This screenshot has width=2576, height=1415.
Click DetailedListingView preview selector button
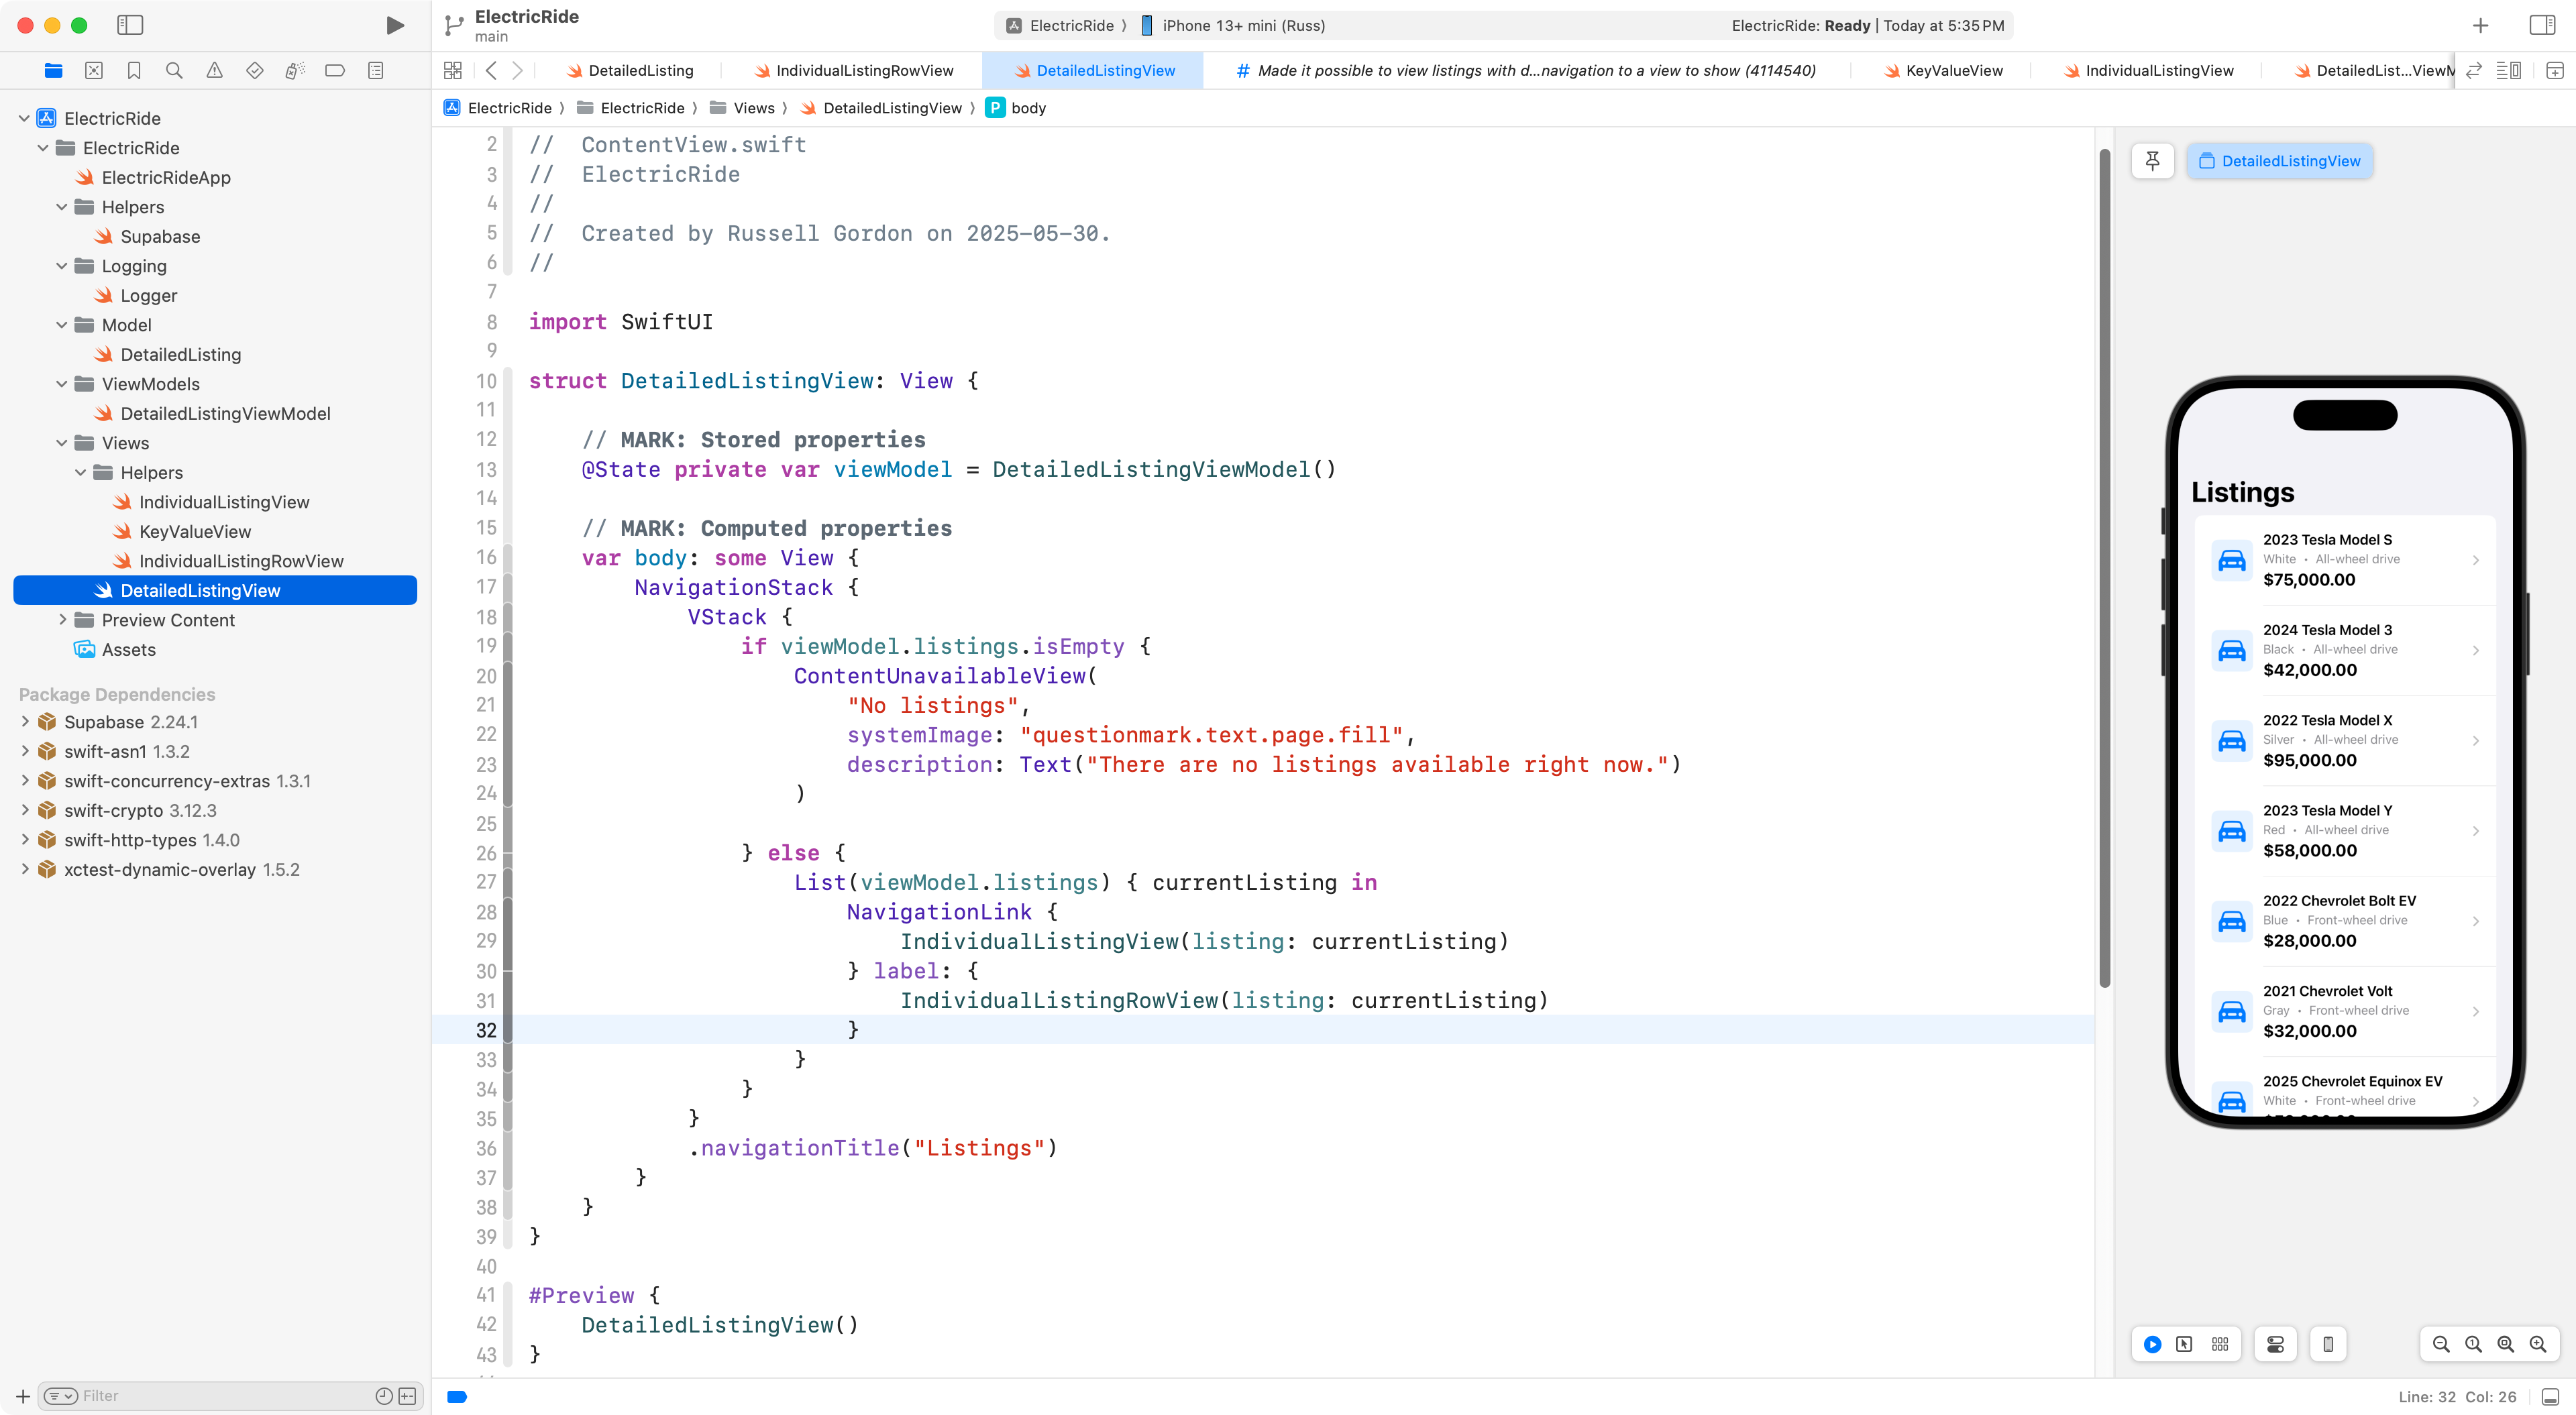[x=2280, y=161]
